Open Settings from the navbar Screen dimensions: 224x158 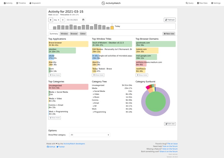[216, 3]
